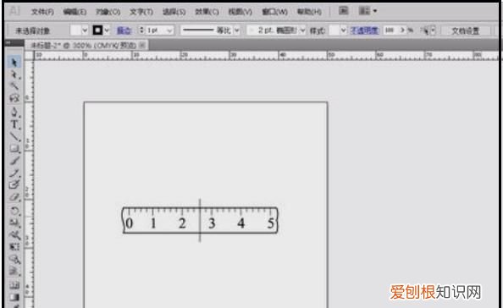Click the 1 pt stroke weight field
503x308 pixels.
155,30
